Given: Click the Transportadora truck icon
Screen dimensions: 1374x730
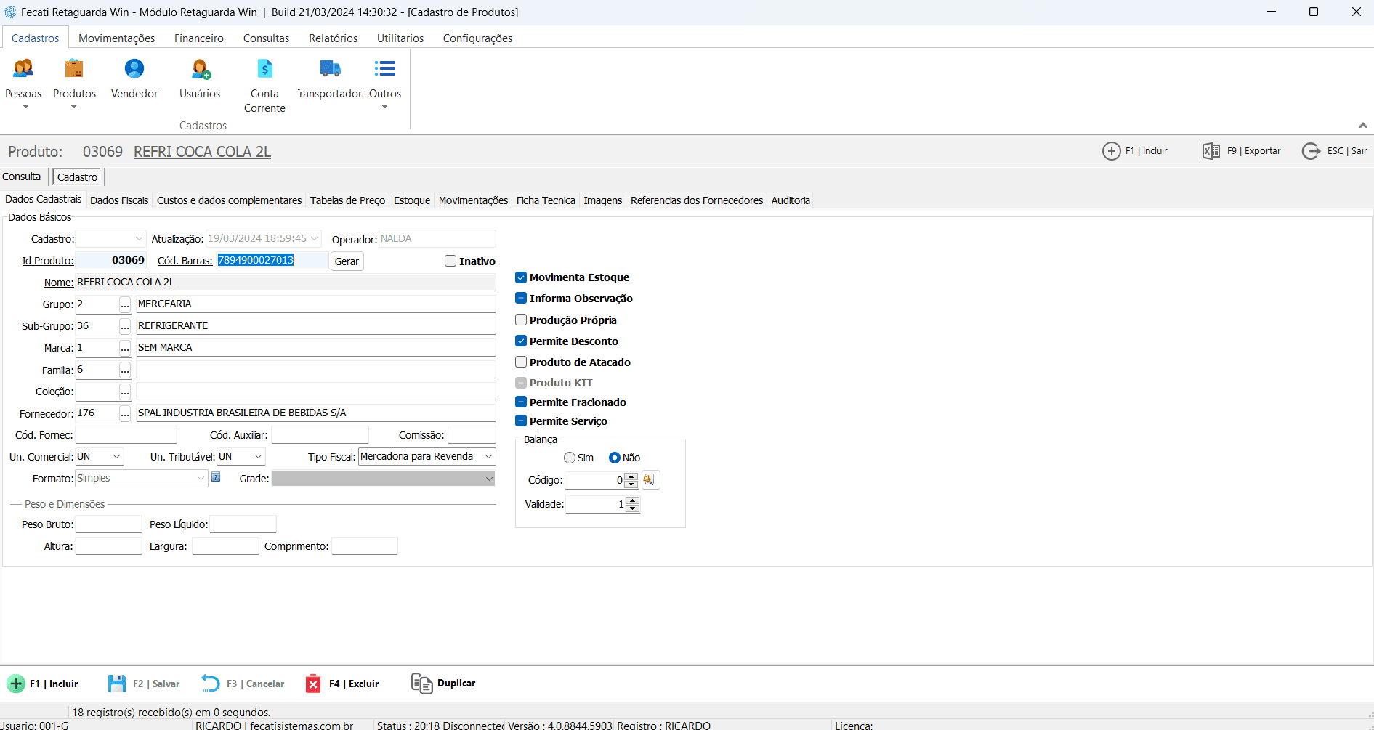Looking at the screenshot, I should (x=330, y=69).
